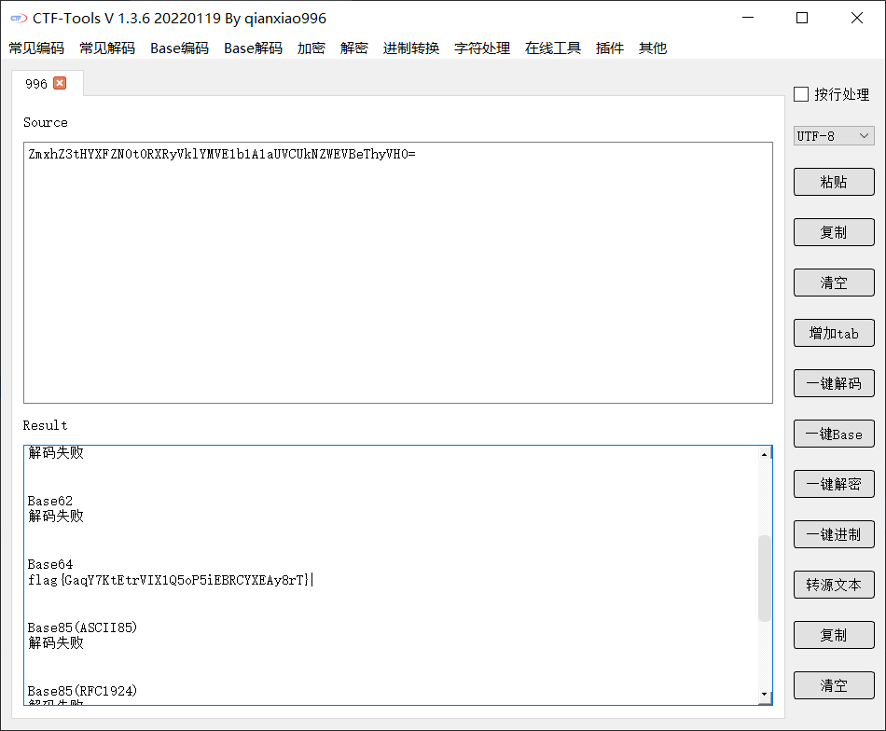Image resolution: width=886 pixels, height=731 pixels.
Task: Open the 字符处理 menu
Action: point(482,48)
